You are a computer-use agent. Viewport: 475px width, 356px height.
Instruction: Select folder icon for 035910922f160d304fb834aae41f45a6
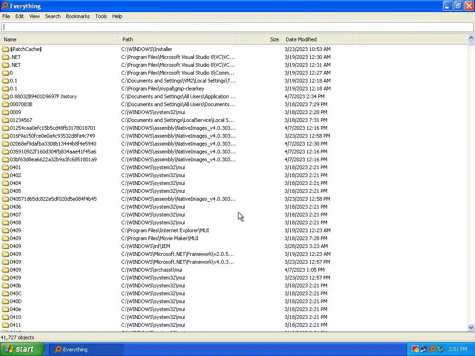pyautogui.click(x=6, y=152)
